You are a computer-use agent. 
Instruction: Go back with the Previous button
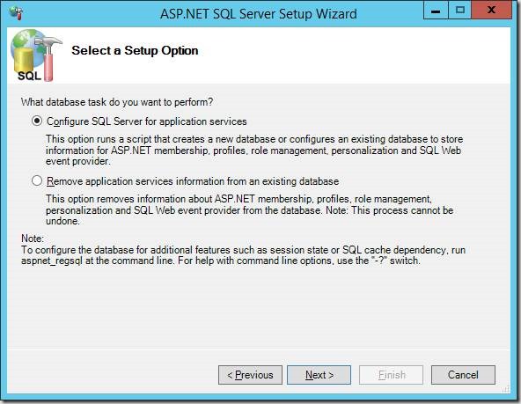pos(250,375)
